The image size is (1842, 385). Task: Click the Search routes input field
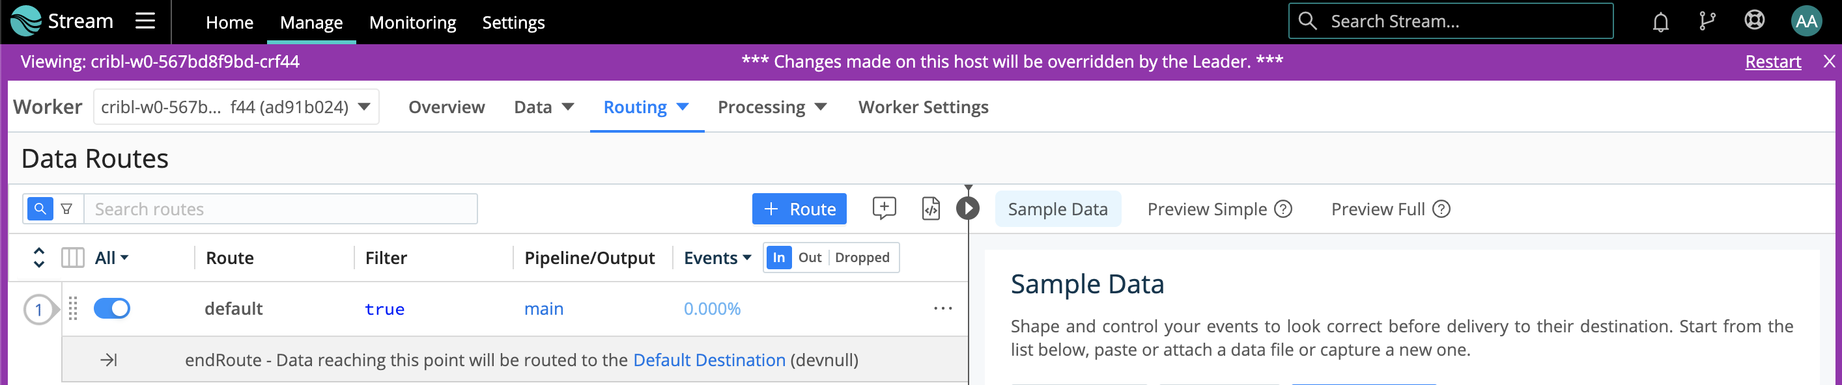280,209
